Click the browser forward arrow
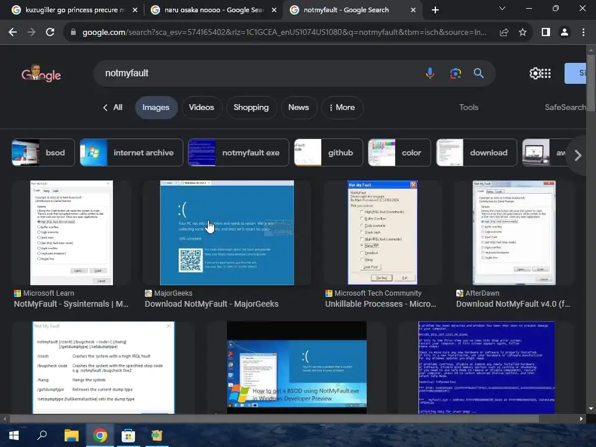The width and height of the screenshot is (596, 447). 31,33
